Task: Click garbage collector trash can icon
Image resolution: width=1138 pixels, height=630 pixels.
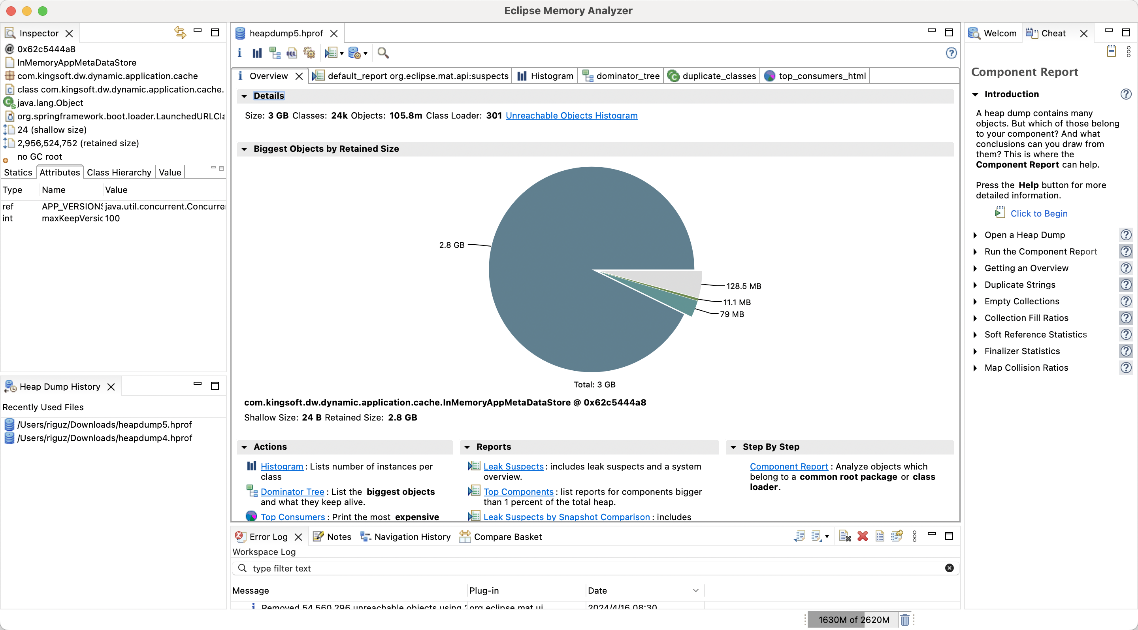Action: 904,619
